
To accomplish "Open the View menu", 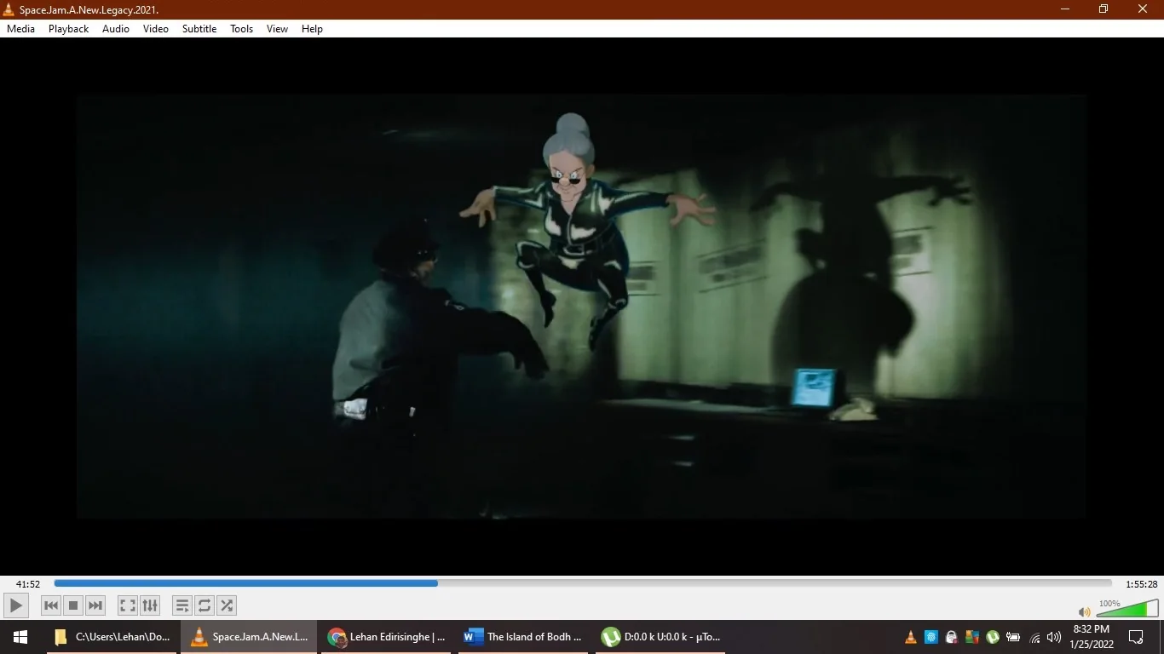I will click(x=278, y=29).
